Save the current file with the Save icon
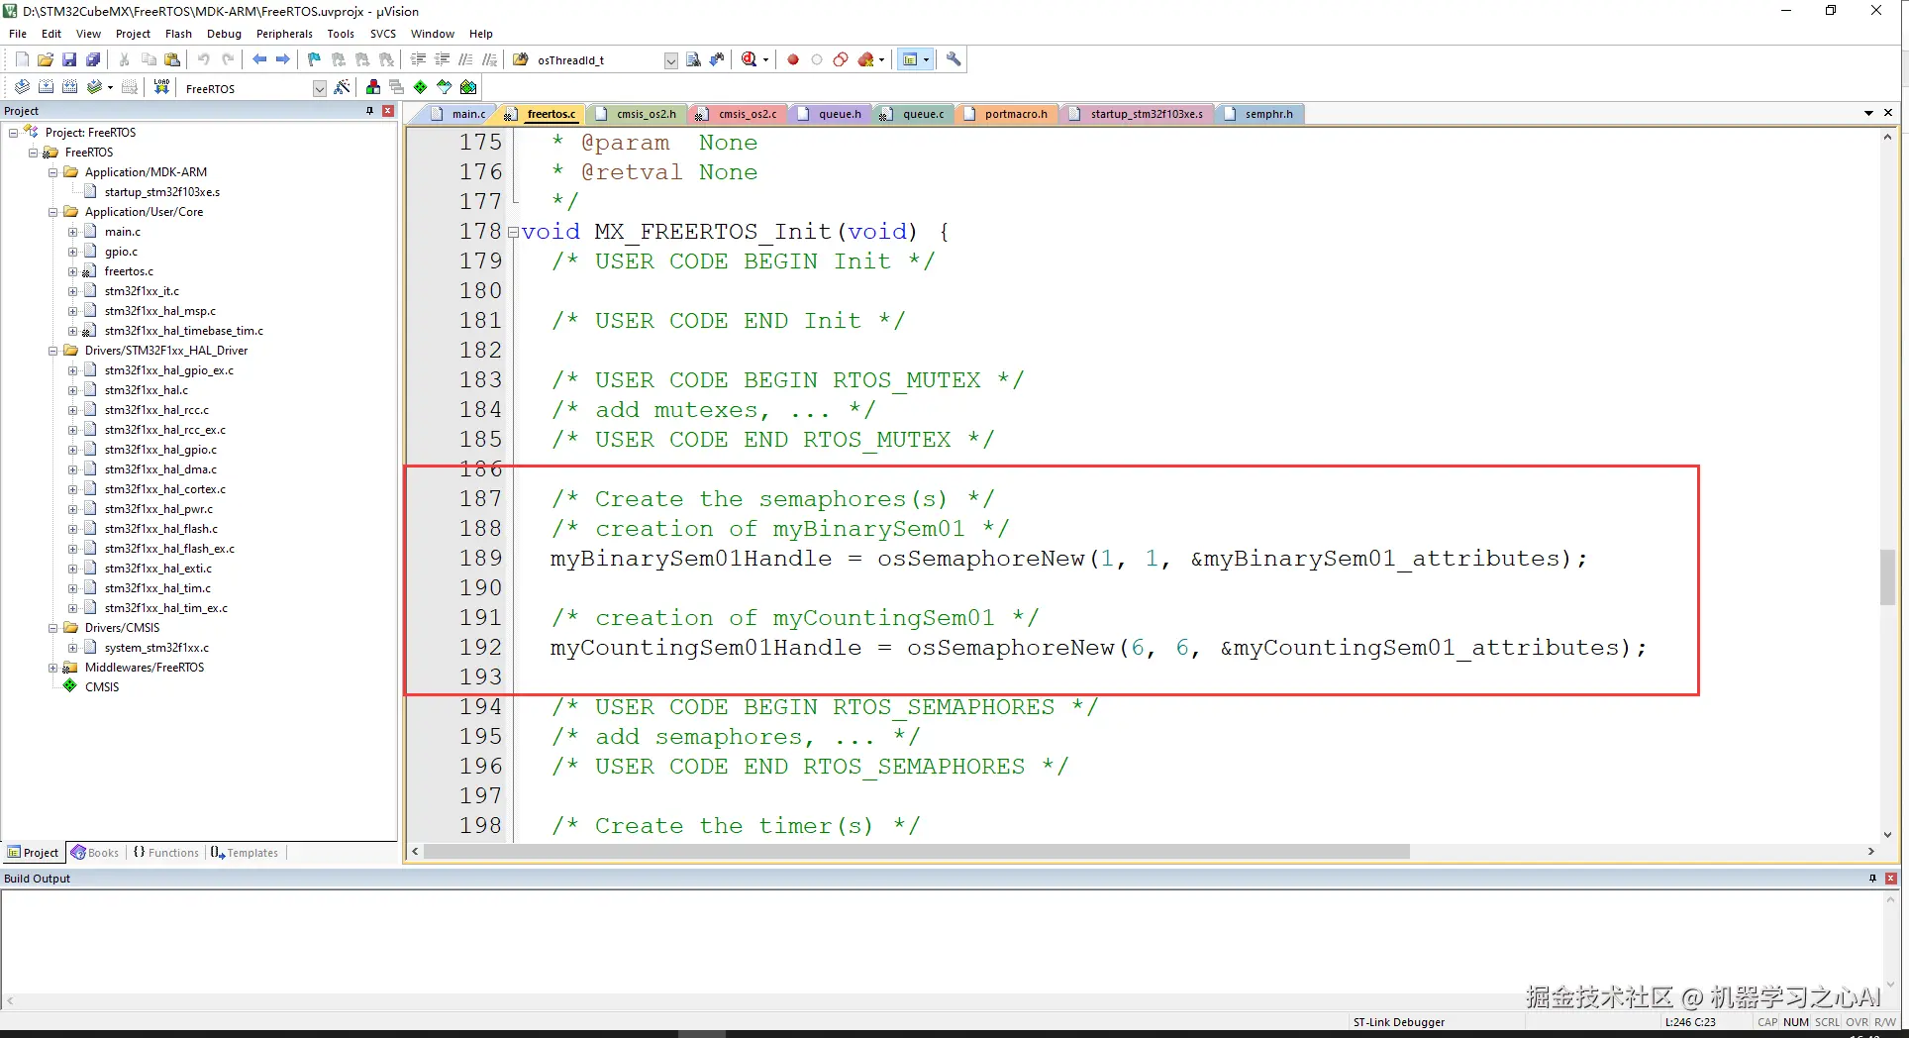The height and width of the screenshot is (1038, 1909). (x=69, y=59)
